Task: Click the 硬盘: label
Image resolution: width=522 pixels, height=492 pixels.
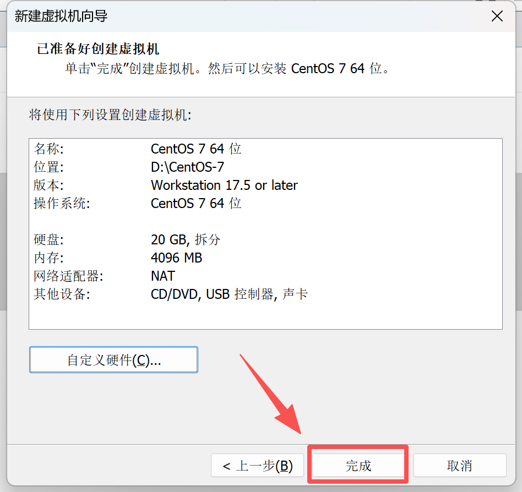Action: (48, 239)
